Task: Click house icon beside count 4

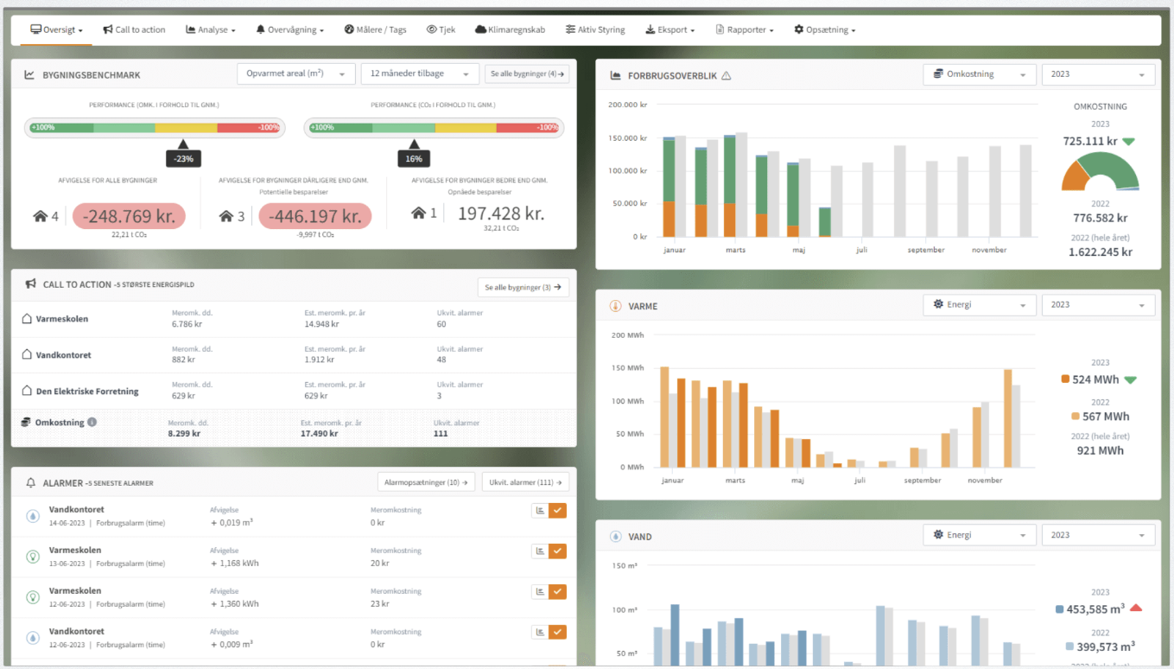Action: coord(41,216)
